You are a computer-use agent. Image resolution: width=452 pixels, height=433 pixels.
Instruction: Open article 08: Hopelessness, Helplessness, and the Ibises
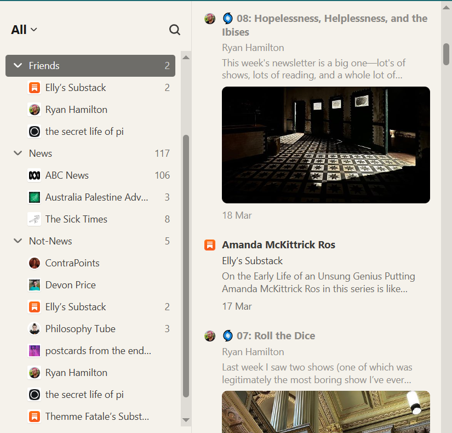[x=324, y=25]
